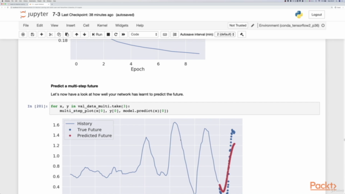Open the cell type Code dropdown
The image size is (345, 194).
(143, 34)
